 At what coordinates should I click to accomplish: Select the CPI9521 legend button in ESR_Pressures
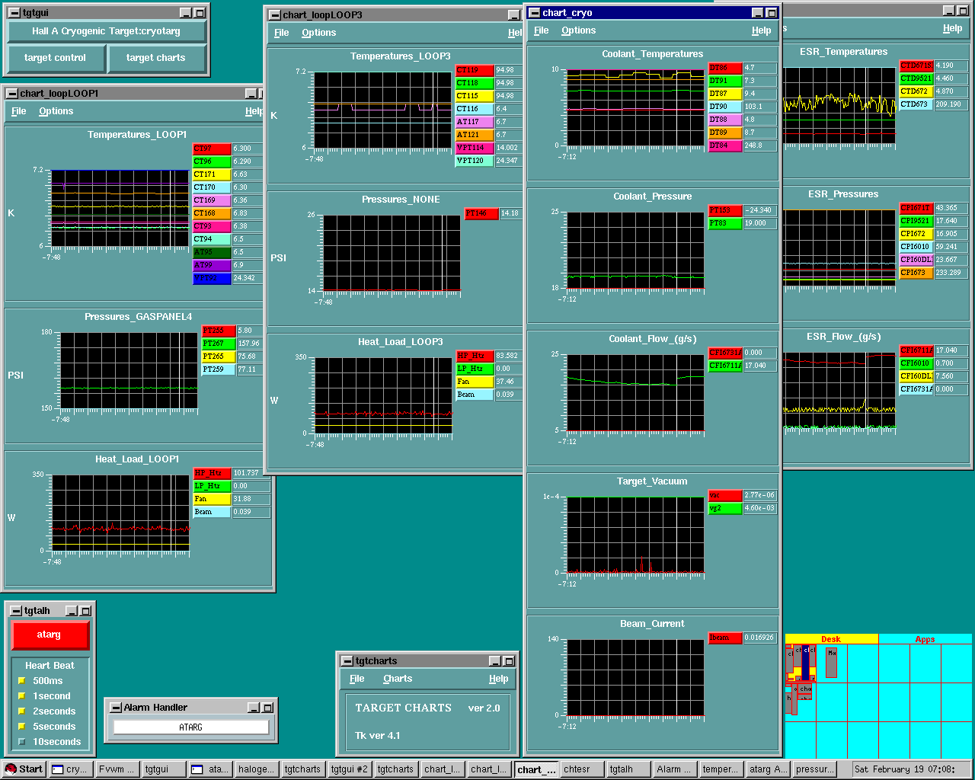[x=916, y=221]
